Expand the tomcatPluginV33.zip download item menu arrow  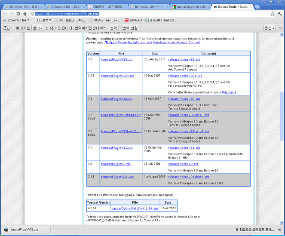[49, 230]
